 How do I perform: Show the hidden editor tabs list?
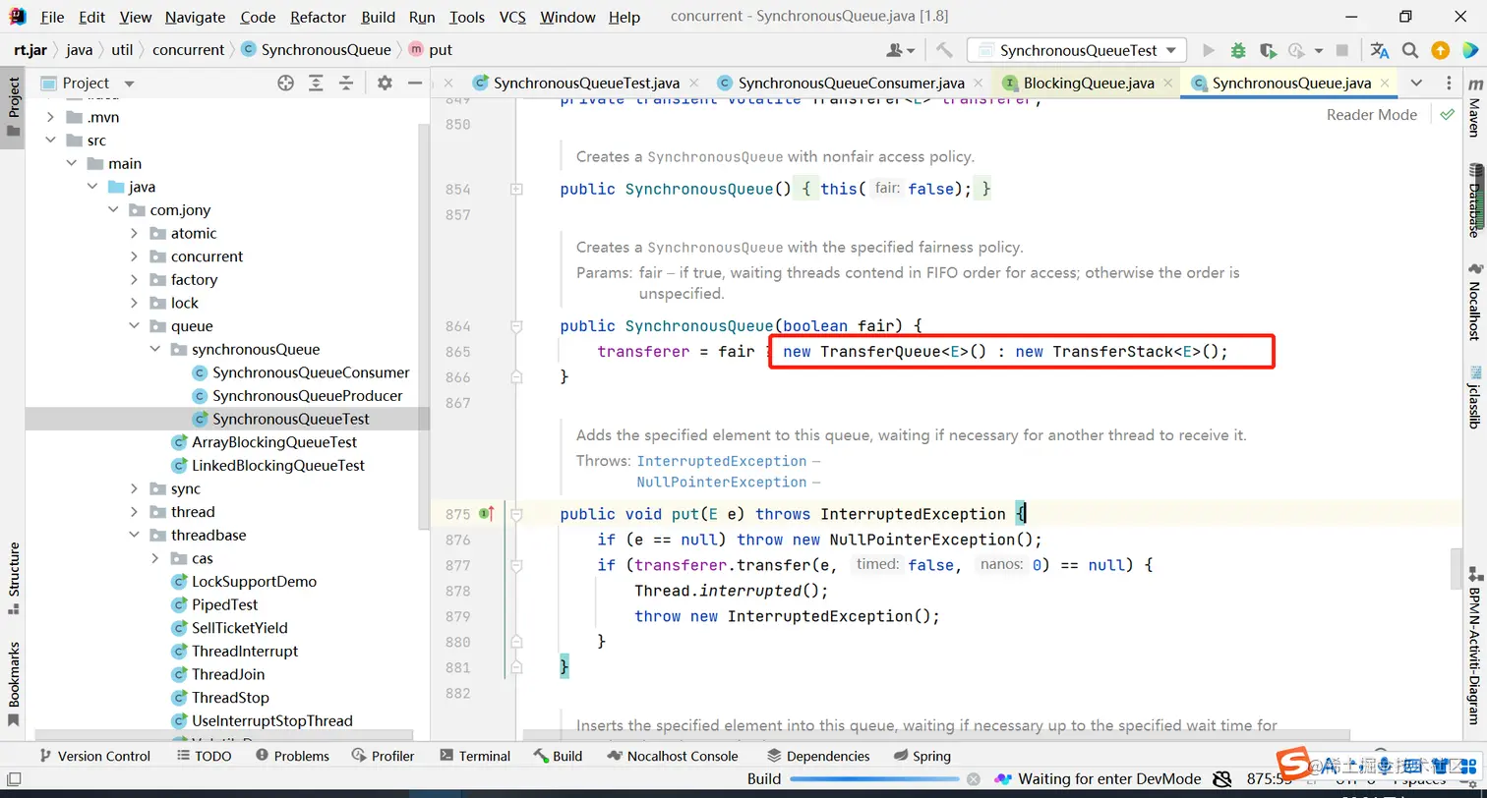coord(1416,83)
